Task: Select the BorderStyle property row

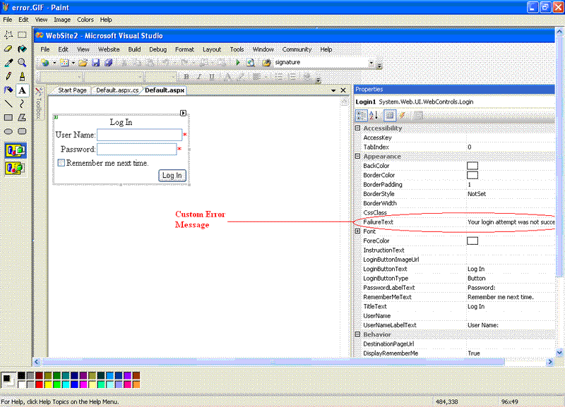Action: pos(455,193)
